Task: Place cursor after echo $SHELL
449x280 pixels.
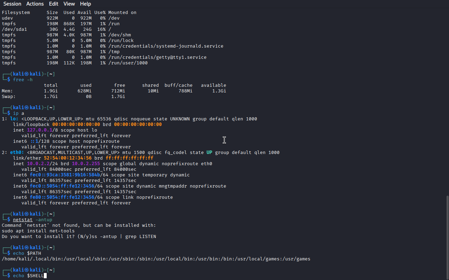Action: pos(45,276)
